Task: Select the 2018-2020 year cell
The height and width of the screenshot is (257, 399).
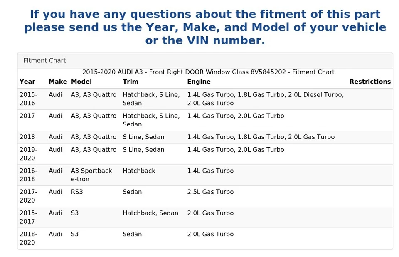Action: [28, 238]
